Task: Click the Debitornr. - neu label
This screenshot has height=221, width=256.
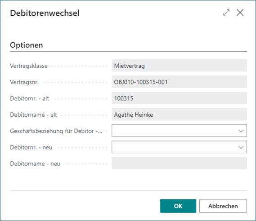Action: coord(31,147)
